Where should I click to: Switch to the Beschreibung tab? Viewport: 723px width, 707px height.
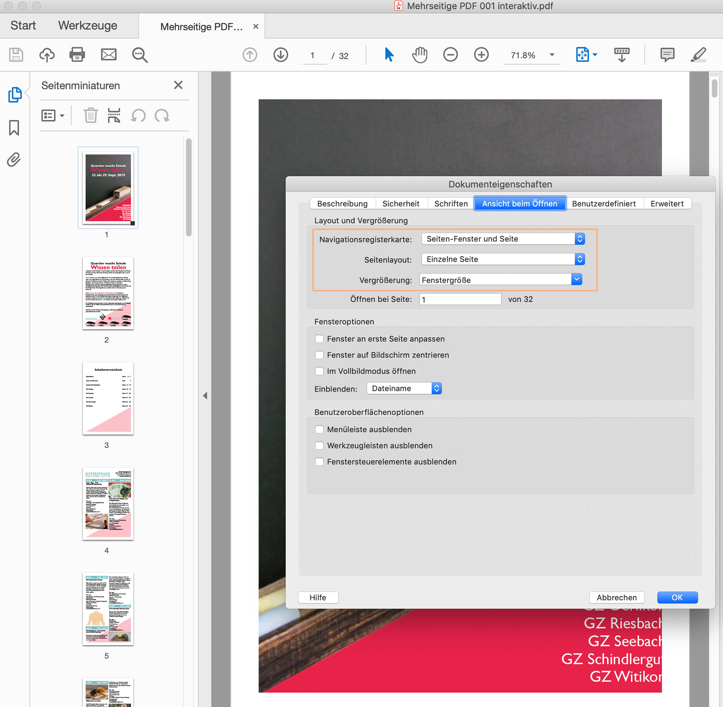point(342,204)
